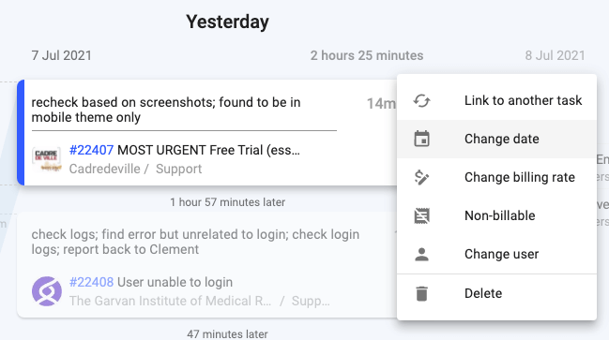
Task: Choose Change date from the context menu
Action: tap(496, 139)
